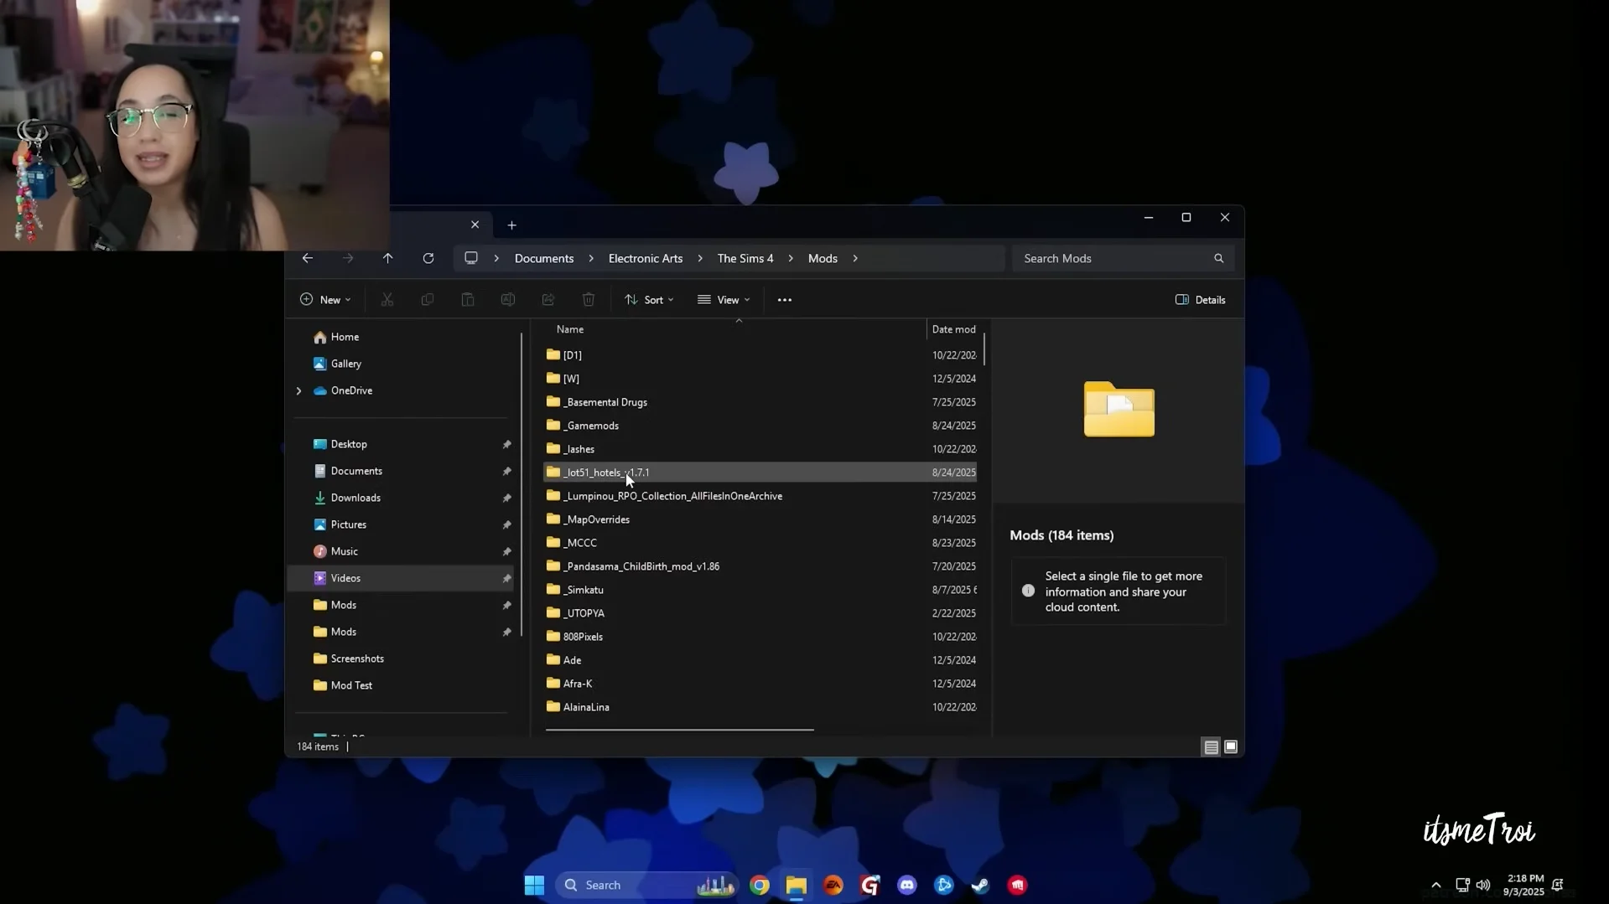Add a new File Explorer tab
Image resolution: width=1609 pixels, height=904 pixels.
pyautogui.click(x=511, y=225)
